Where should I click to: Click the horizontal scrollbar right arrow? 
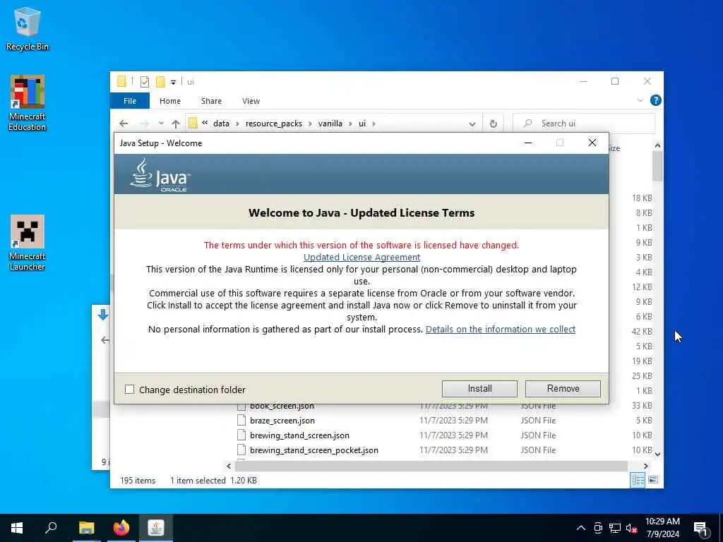[645, 466]
